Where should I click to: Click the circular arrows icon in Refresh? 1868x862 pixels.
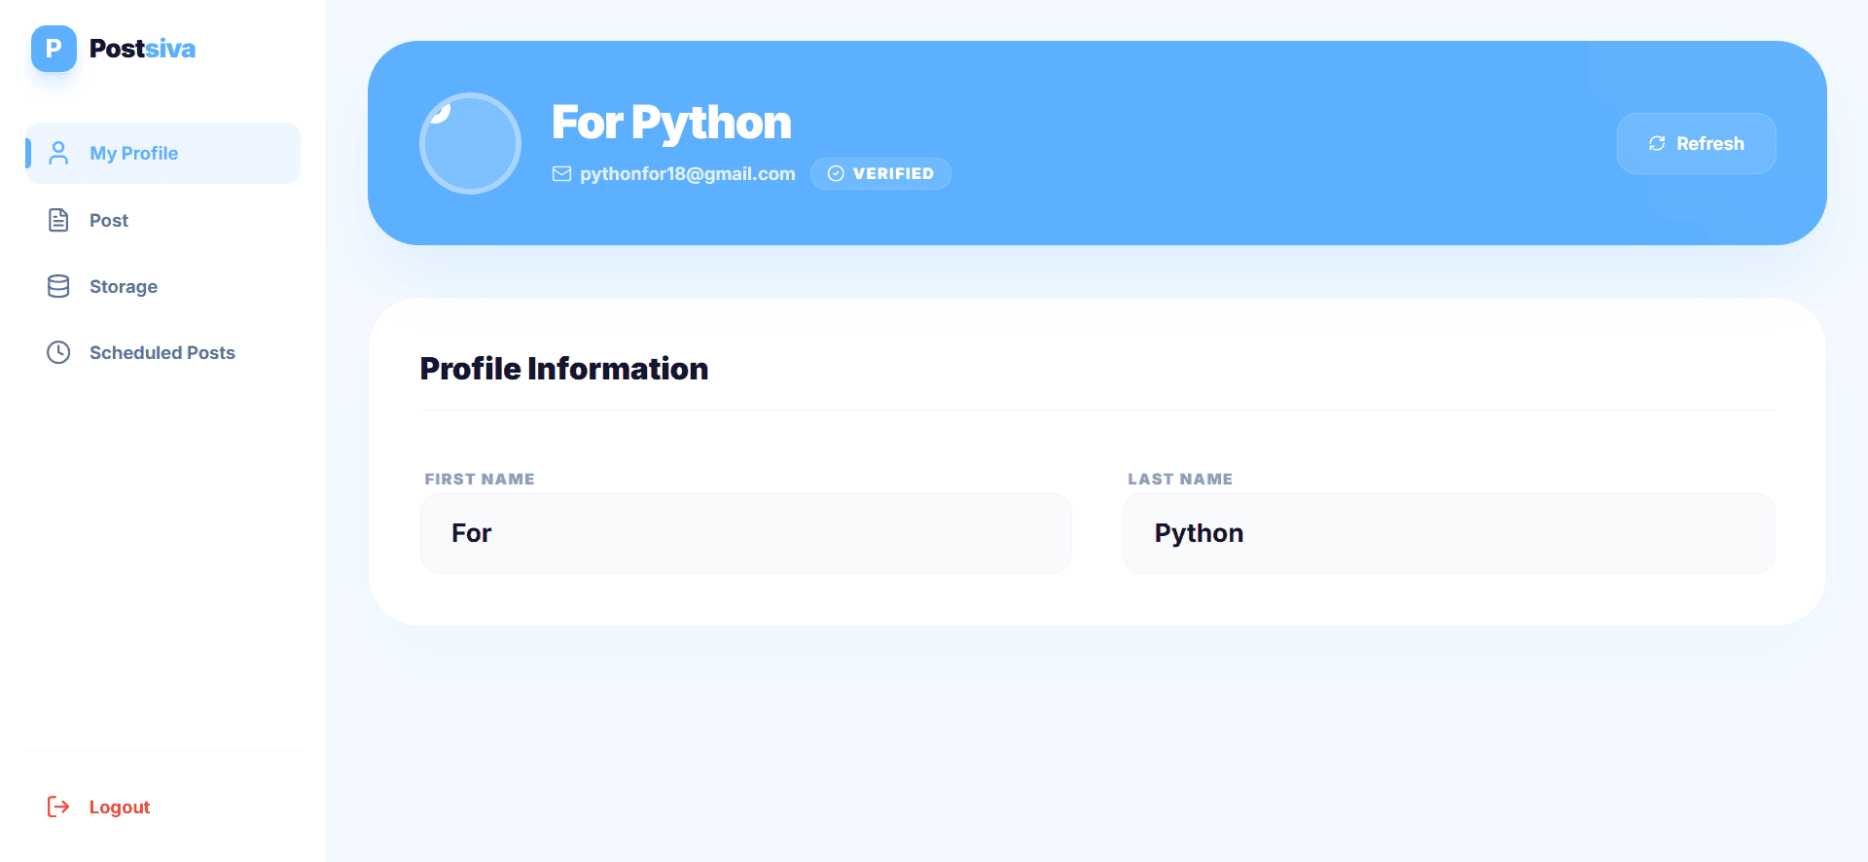1657,144
